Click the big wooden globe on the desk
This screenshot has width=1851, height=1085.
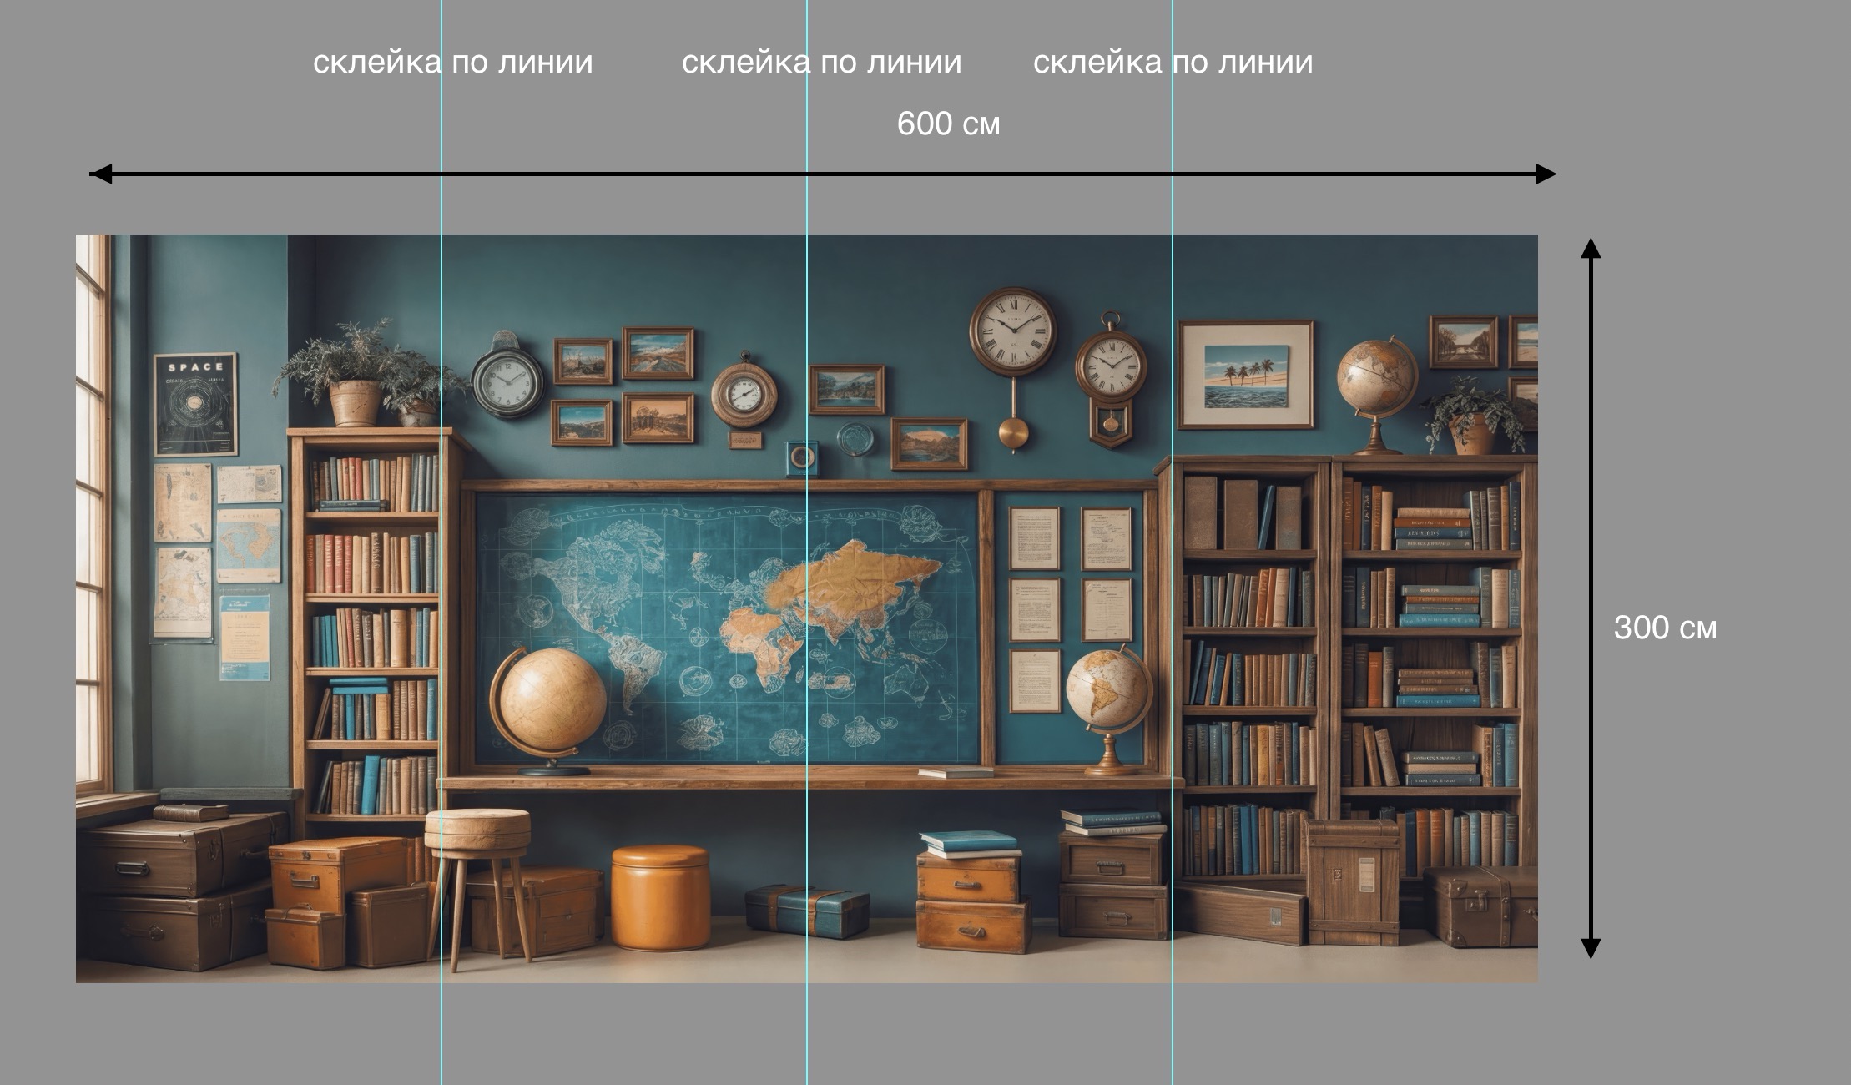(553, 699)
